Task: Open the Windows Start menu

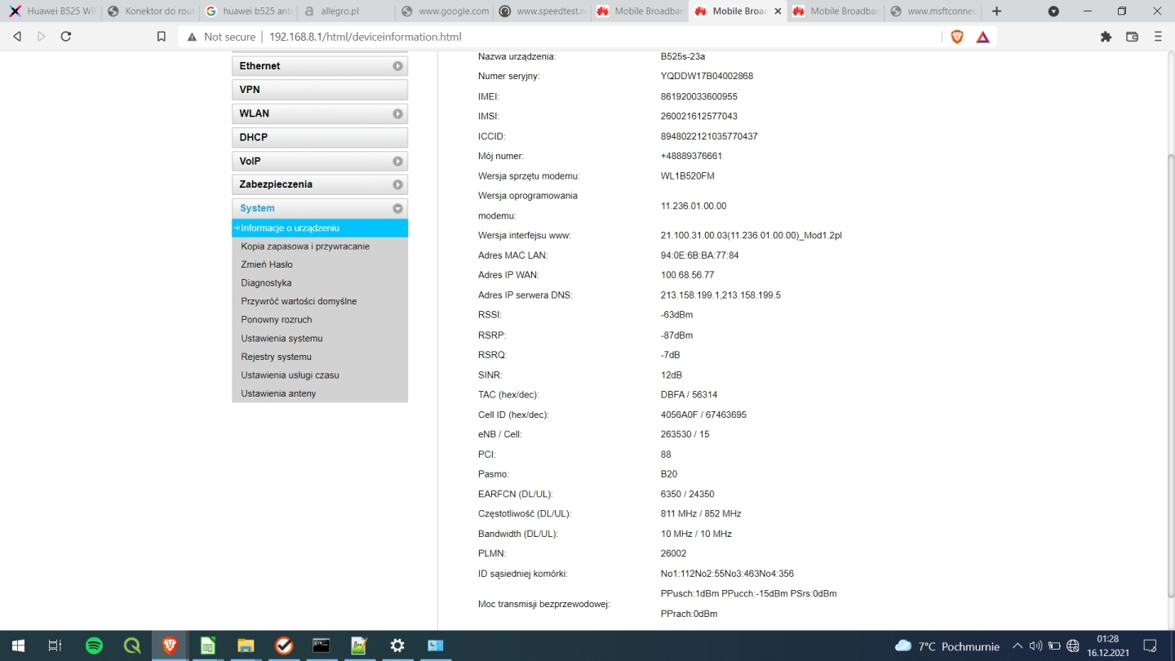Action: coord(17,645)
